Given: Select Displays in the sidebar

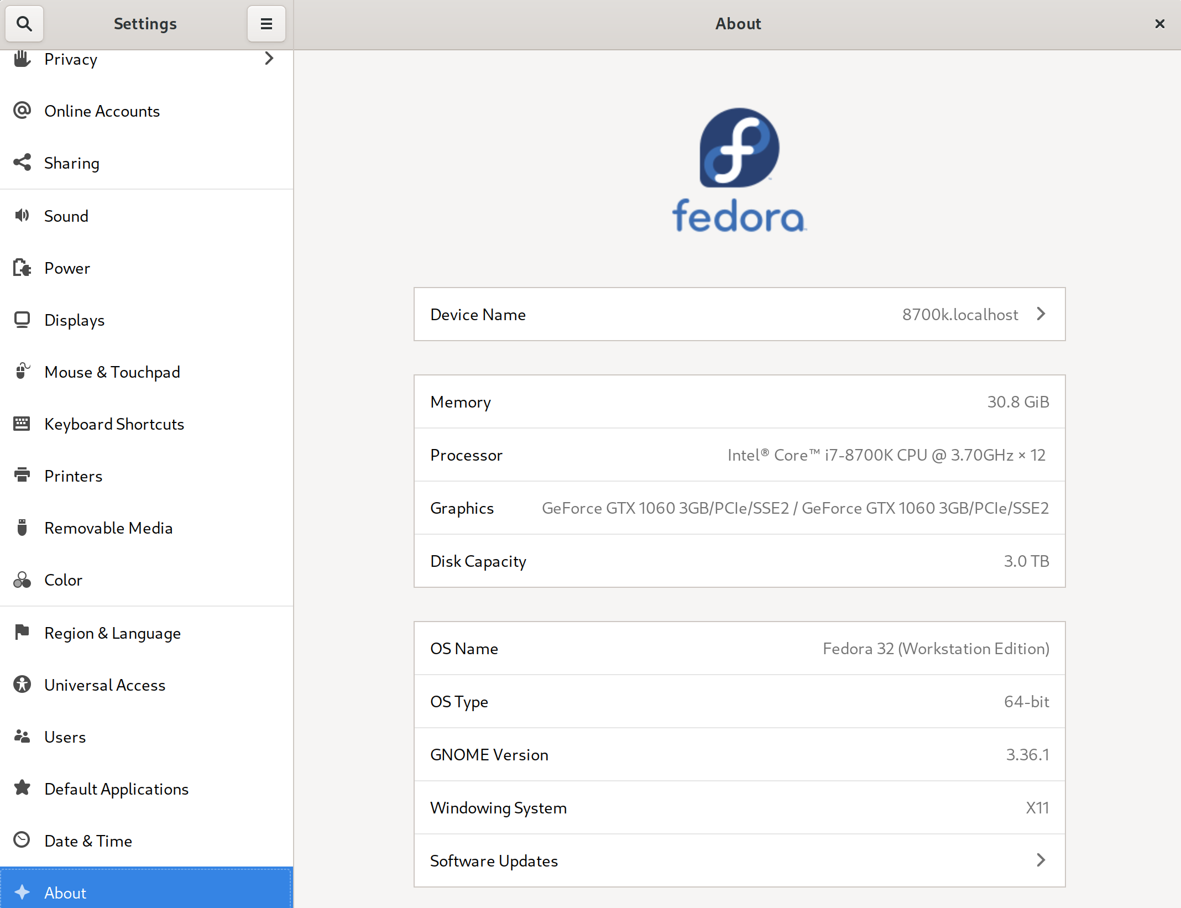Looking at the screenshot, I should click(147, 320).
